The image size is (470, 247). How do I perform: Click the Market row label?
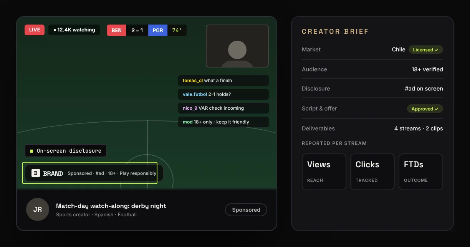[311, 49]
